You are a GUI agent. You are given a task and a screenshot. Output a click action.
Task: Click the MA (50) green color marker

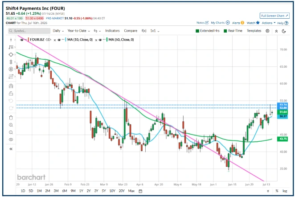pyautogui.click(x=107, y=40)
